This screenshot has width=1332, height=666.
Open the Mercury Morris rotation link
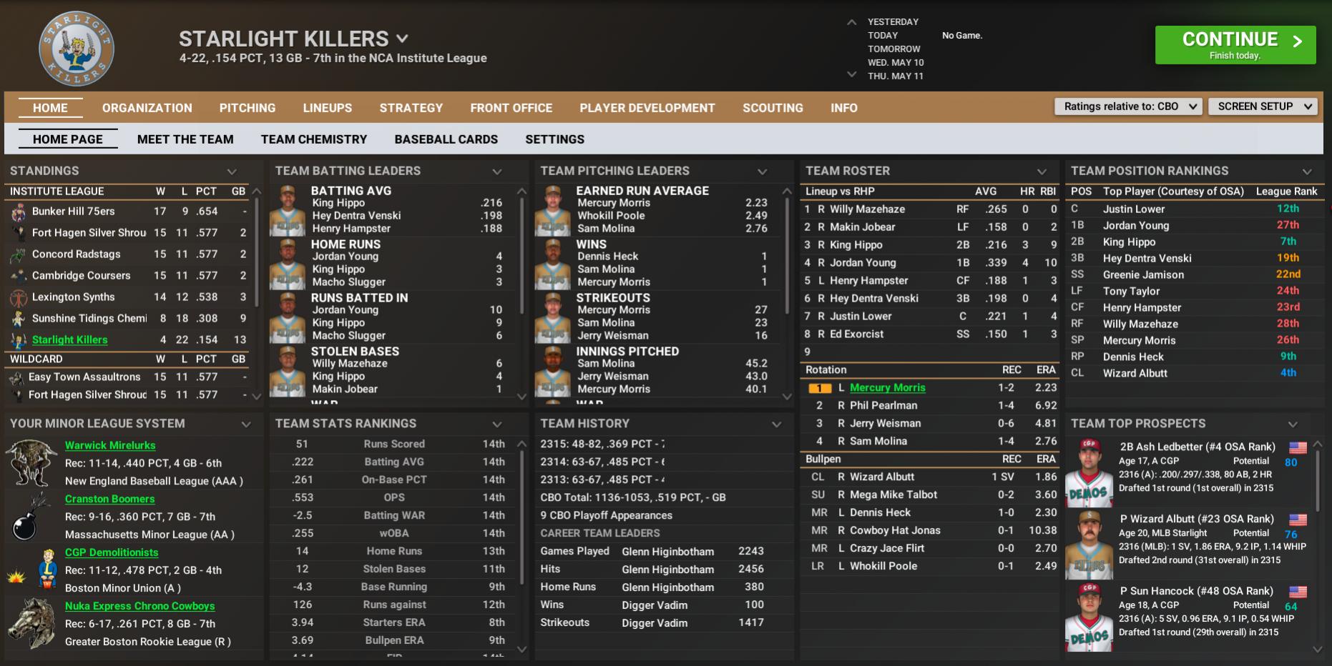887,387
